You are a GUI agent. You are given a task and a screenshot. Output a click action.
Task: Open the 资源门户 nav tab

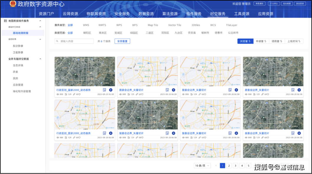46,14
